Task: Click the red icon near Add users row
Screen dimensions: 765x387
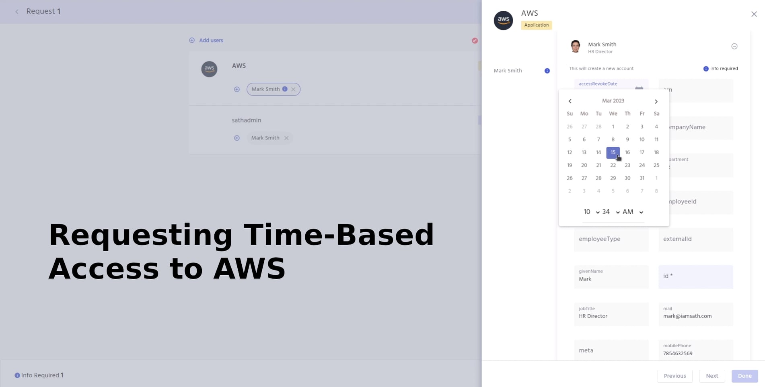Action: (475, 41)
